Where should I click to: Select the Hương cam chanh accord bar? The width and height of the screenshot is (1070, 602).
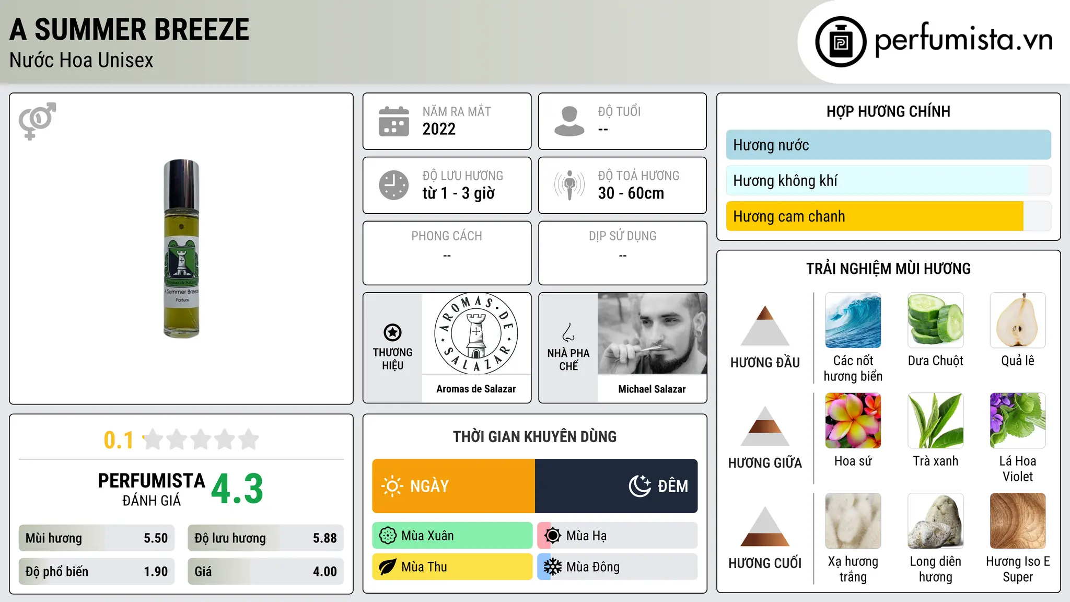[888, 216]
